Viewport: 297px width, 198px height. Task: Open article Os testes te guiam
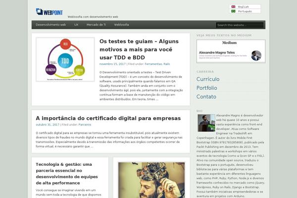(x=139, y=49)
